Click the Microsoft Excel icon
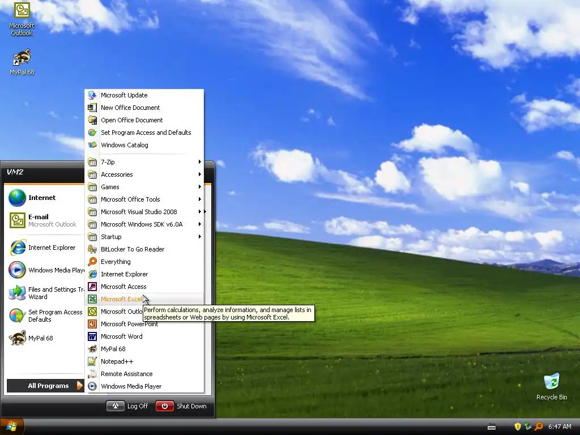The height and width of the screenshot is (435, 580). 92,299
